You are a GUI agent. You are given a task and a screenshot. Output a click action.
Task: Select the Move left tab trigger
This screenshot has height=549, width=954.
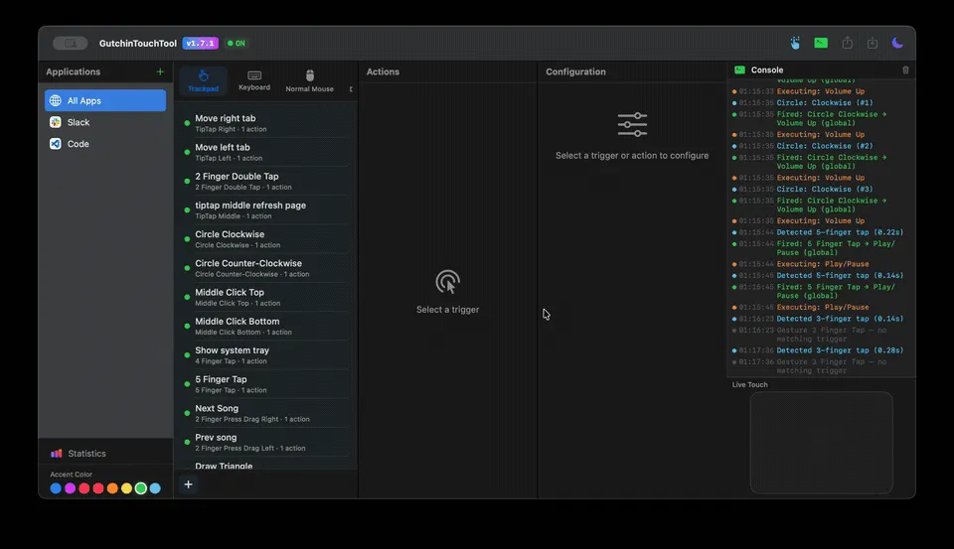[x=266, y=152]
